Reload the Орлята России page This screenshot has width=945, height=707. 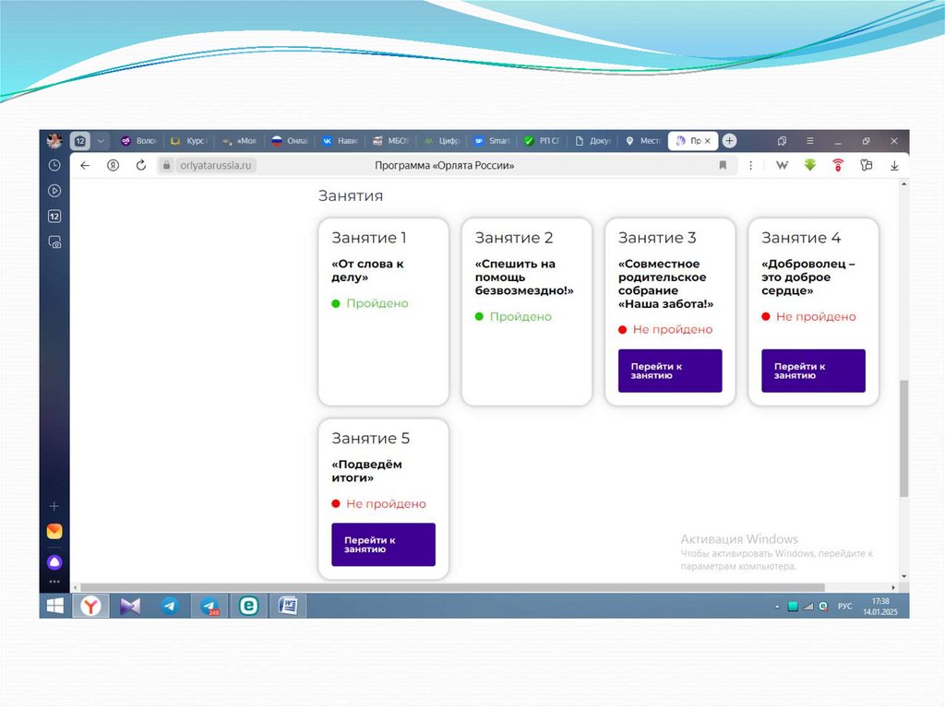tap(141, 165)
